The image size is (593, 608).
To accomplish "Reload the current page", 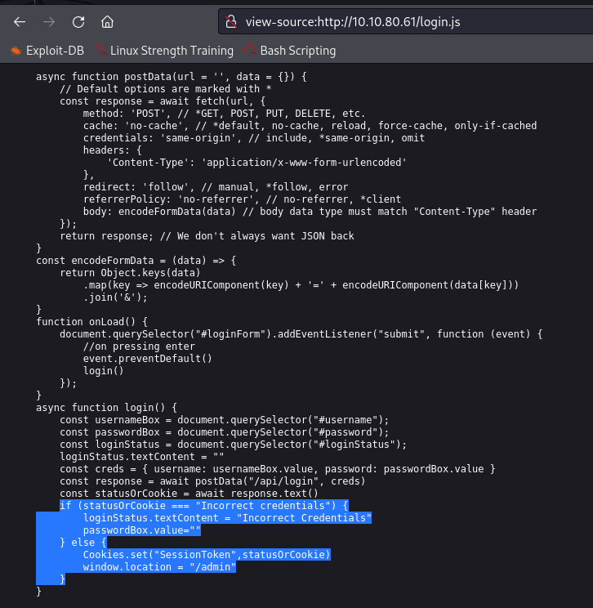I will [78, 22].
